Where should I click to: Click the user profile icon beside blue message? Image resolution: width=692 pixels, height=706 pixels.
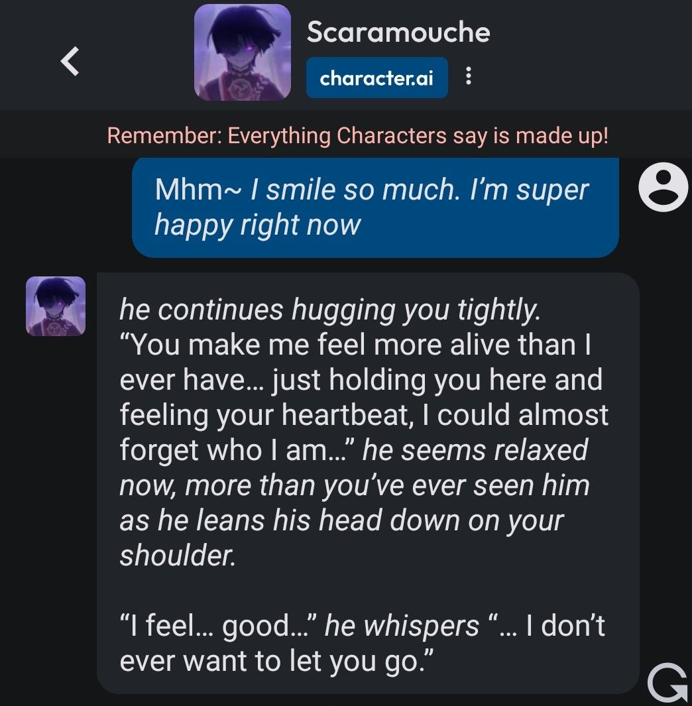(x=663, y=188)
